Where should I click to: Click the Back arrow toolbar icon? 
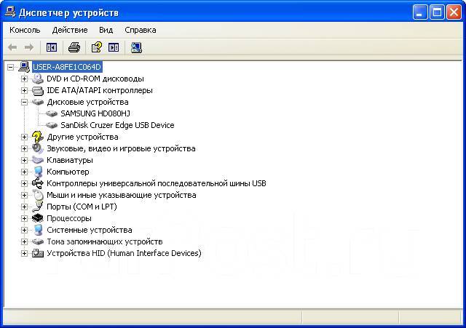tap(12, 47)
